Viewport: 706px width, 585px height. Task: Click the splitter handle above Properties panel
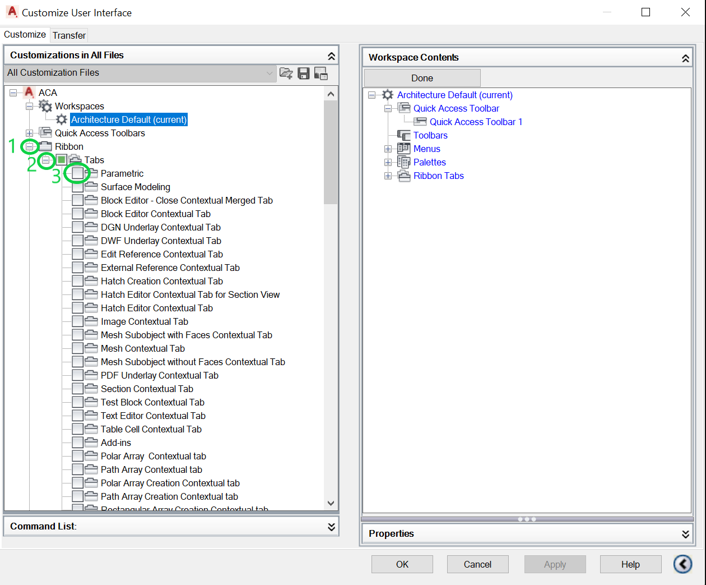coord(527,519)
